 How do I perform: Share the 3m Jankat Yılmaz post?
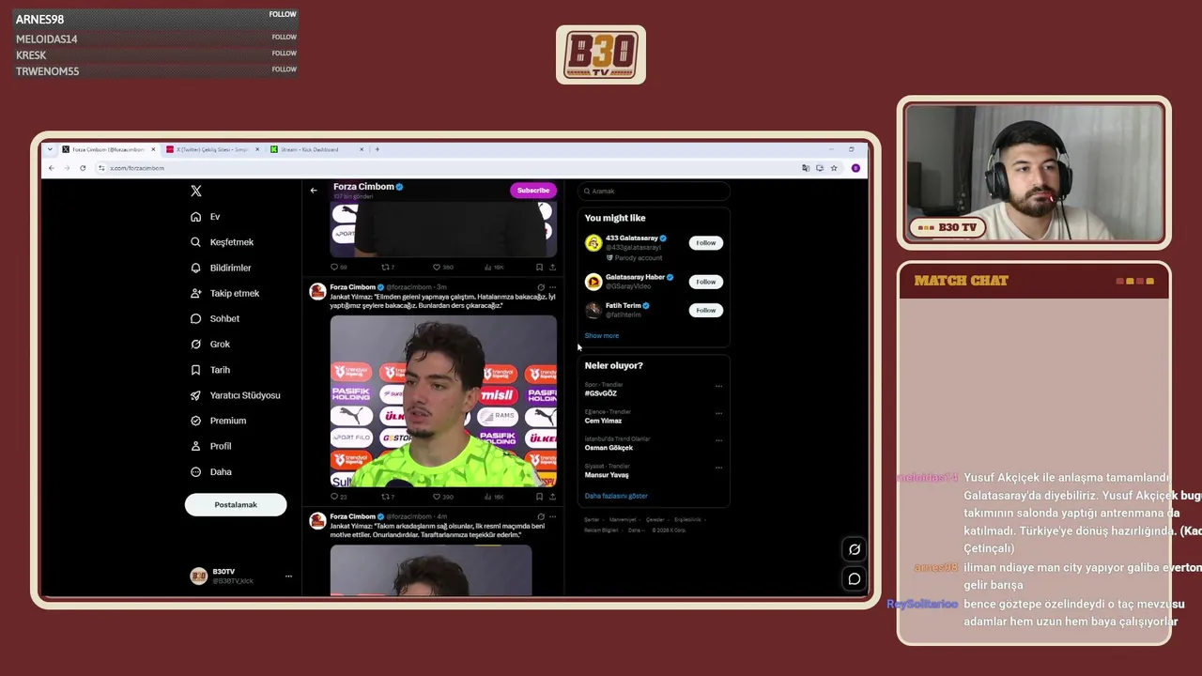tap(552, 497)
